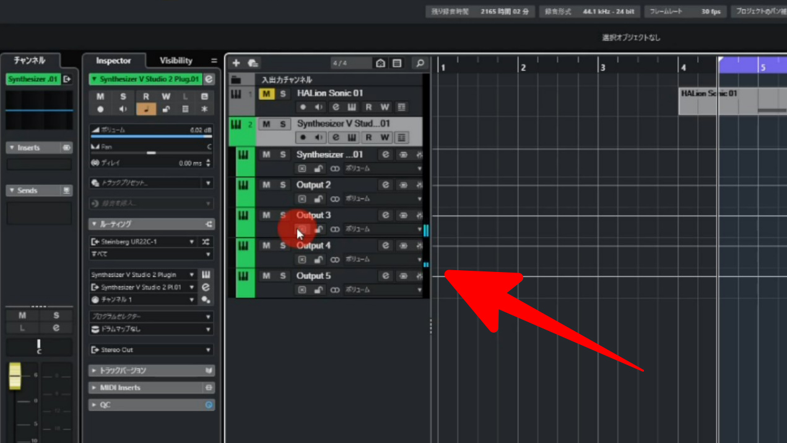Collapse the Sends section in channel panel
This screenshot has width=787, height=443.
coord(12,191)
